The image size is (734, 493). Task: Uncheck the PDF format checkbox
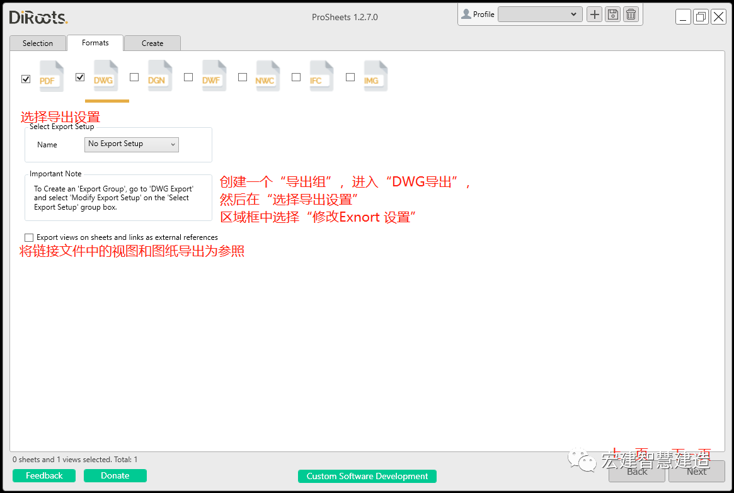click(26, 79)
